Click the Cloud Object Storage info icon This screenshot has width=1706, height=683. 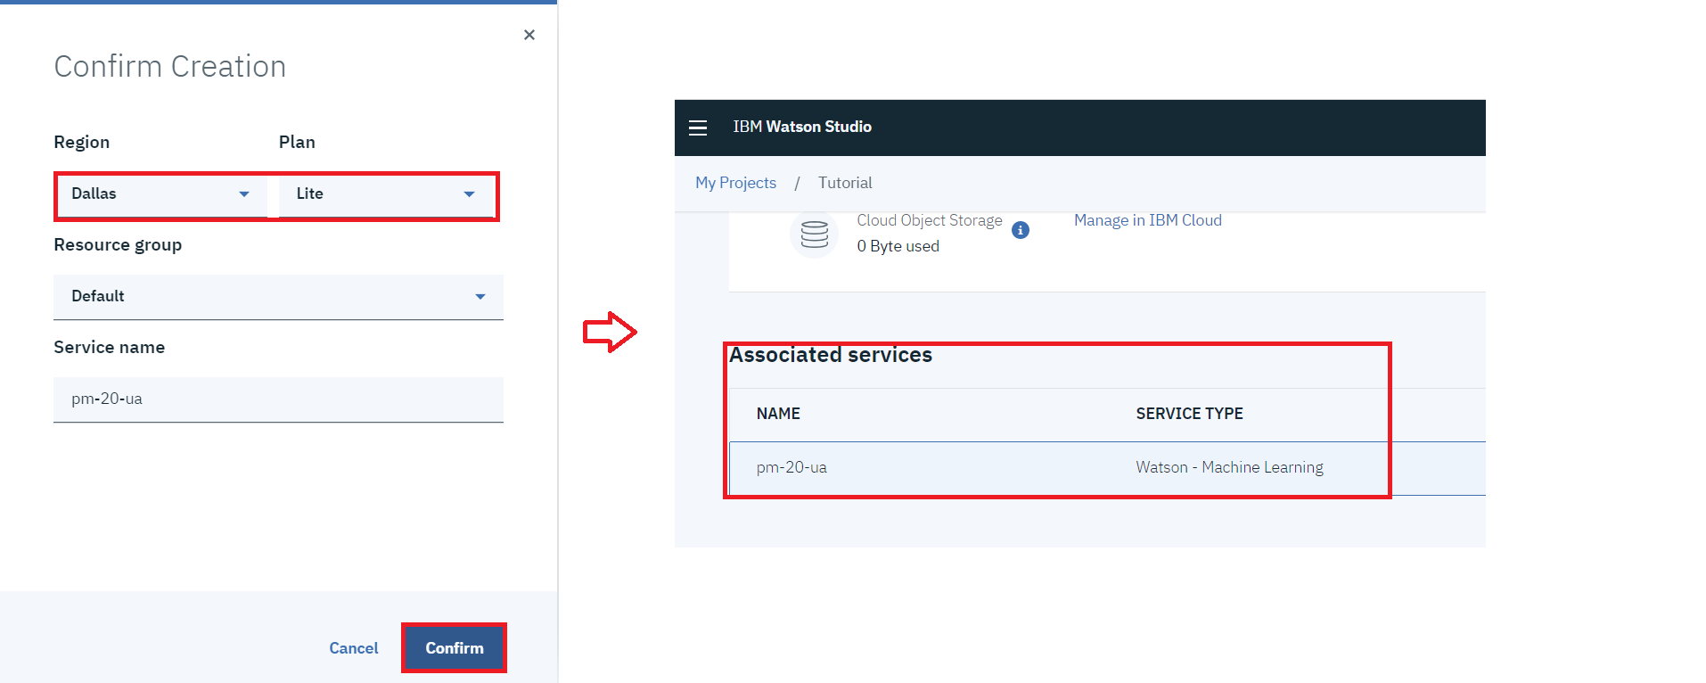click(1021, 230)
